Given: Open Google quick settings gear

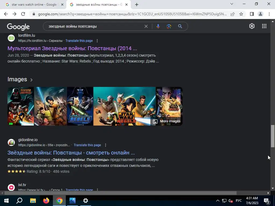Looking at the screenshot, I should pos(252,26).
